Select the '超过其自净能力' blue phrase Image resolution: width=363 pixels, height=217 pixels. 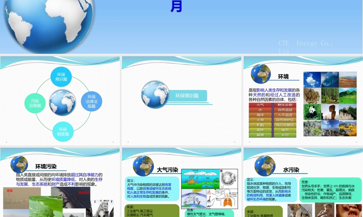[85, 175]
